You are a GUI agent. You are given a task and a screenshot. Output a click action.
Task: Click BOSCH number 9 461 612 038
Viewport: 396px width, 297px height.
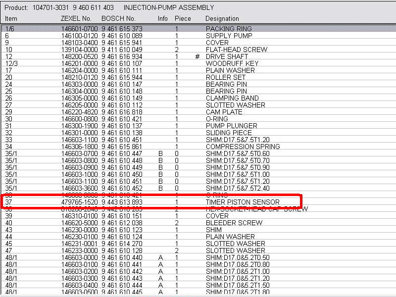click(x=122, y=223)
